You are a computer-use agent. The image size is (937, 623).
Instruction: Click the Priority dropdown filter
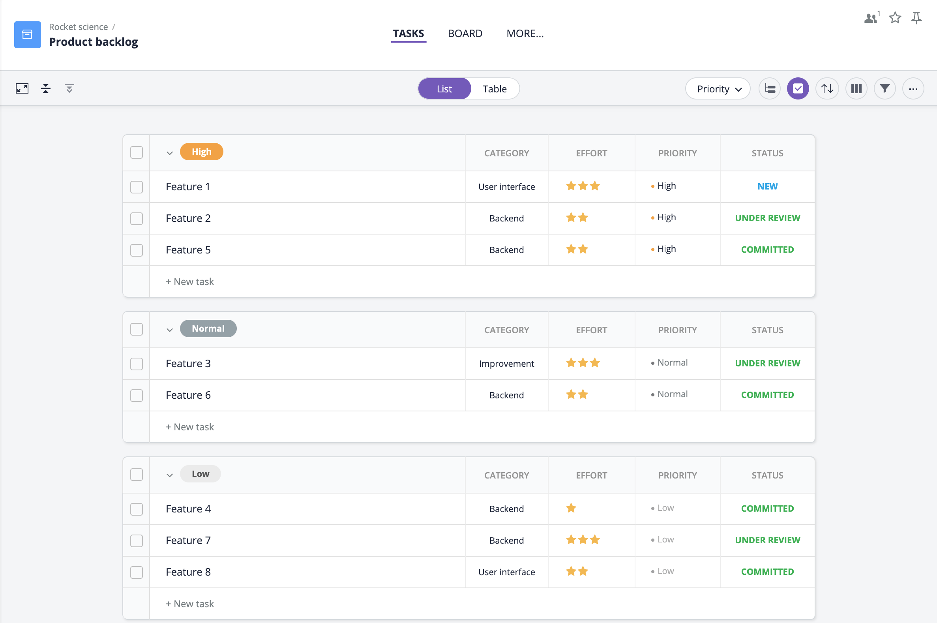(x=719, y=88)
